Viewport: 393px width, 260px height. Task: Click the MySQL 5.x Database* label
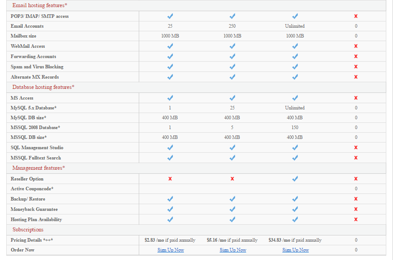[x=34, y=108]
